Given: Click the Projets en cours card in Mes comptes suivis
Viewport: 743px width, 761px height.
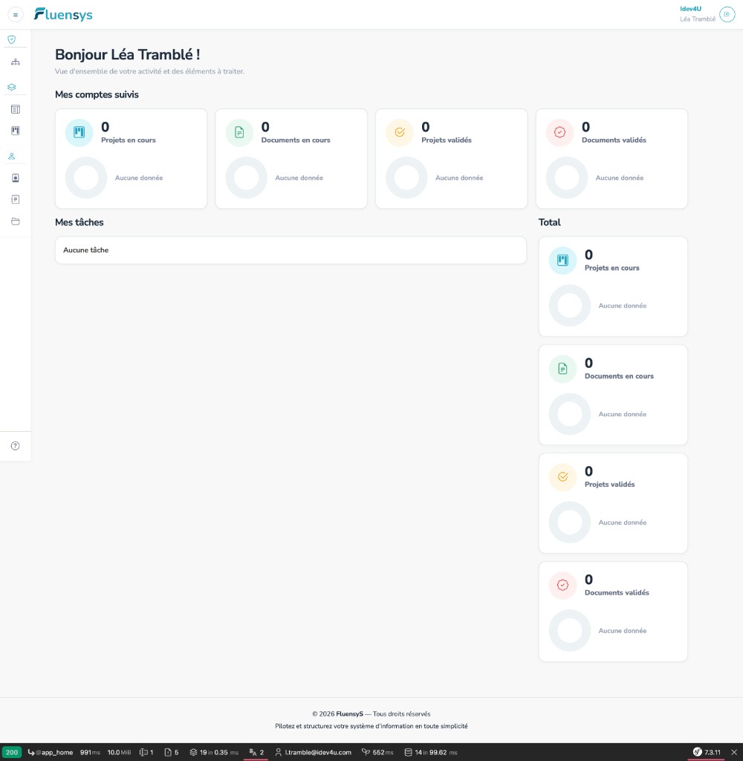Looking at the screenshot, I should (x=131, y=159).
